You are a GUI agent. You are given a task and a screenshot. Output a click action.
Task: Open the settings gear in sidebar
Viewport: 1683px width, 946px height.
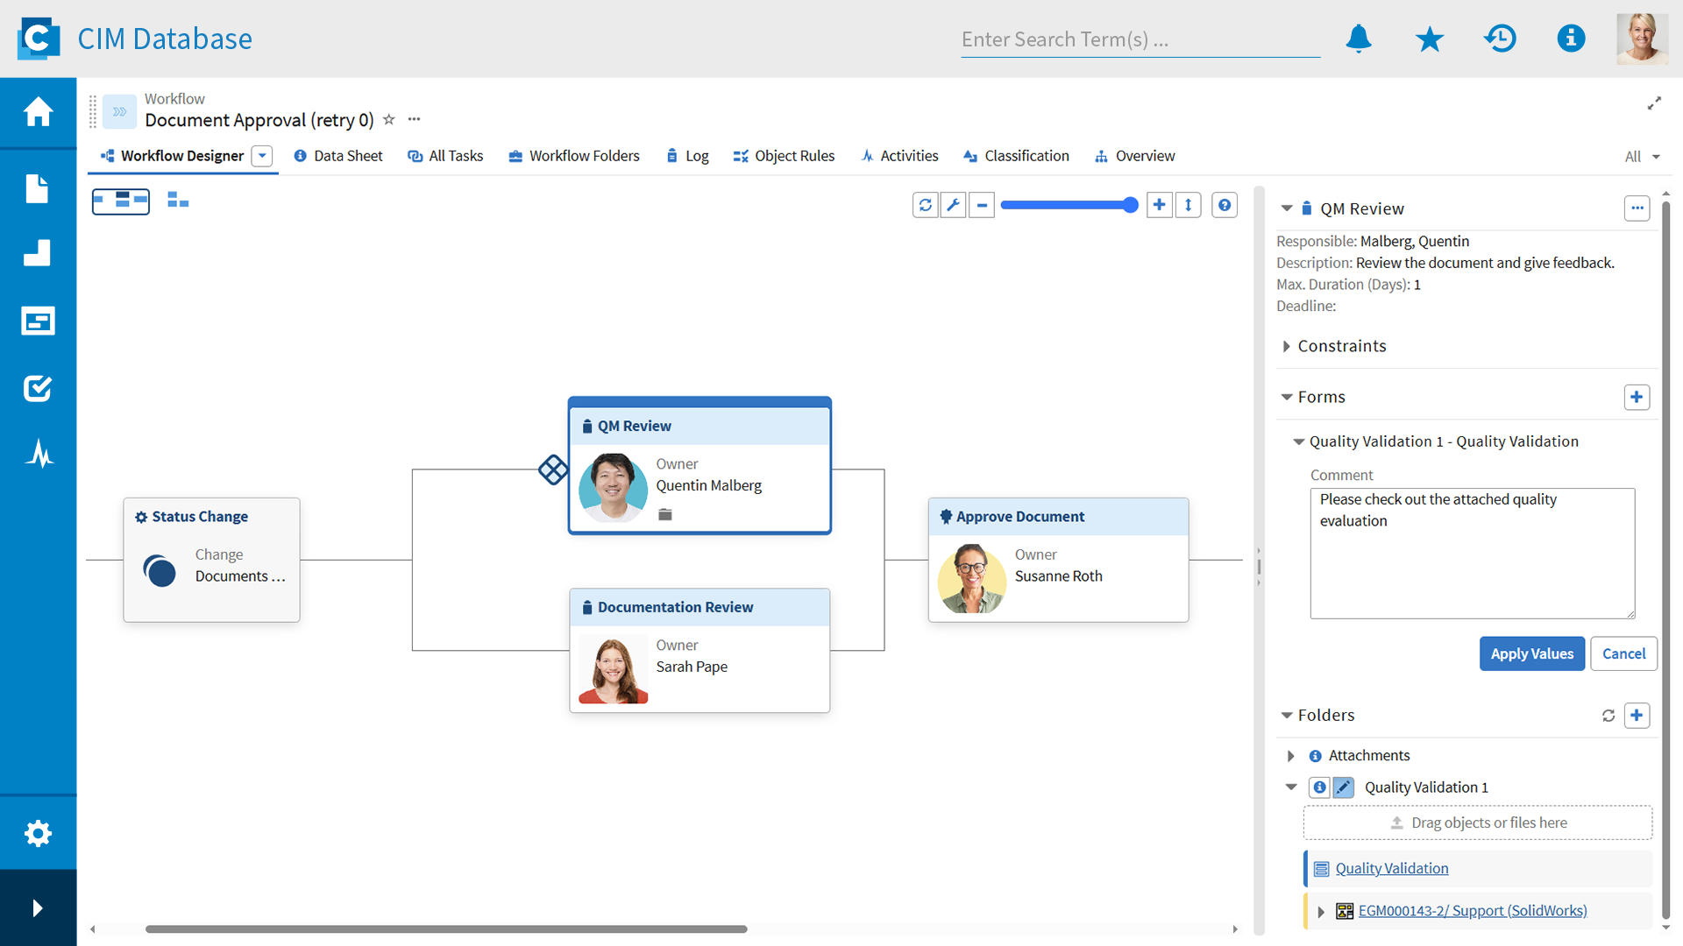(x=38, y=833)
